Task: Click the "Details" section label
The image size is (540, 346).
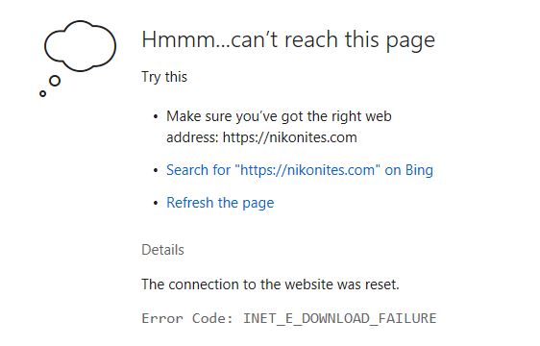Action: (163, 250)
